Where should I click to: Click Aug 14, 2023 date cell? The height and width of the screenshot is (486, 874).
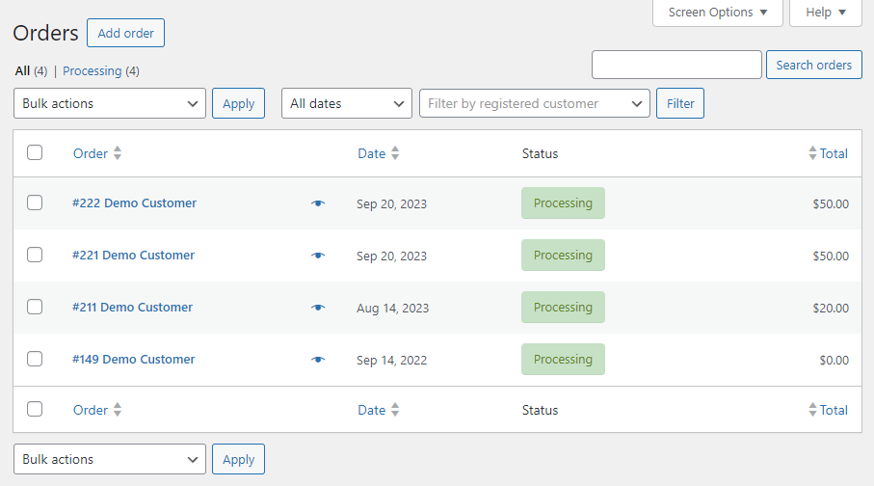(392, 308)
